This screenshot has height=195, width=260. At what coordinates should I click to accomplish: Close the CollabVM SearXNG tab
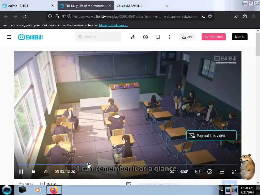click(167, 6)
